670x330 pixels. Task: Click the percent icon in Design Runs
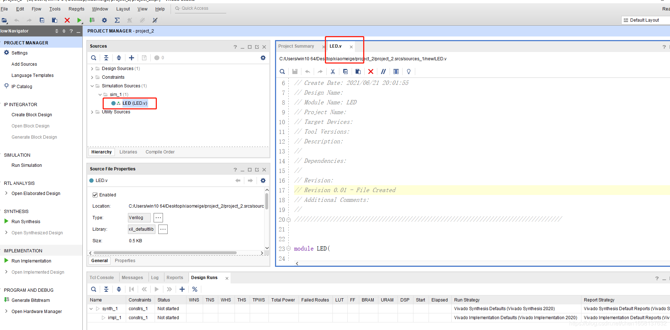(195, 289)
